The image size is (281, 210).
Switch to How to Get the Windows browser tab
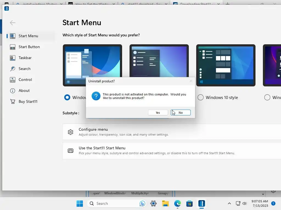[92, 3]
